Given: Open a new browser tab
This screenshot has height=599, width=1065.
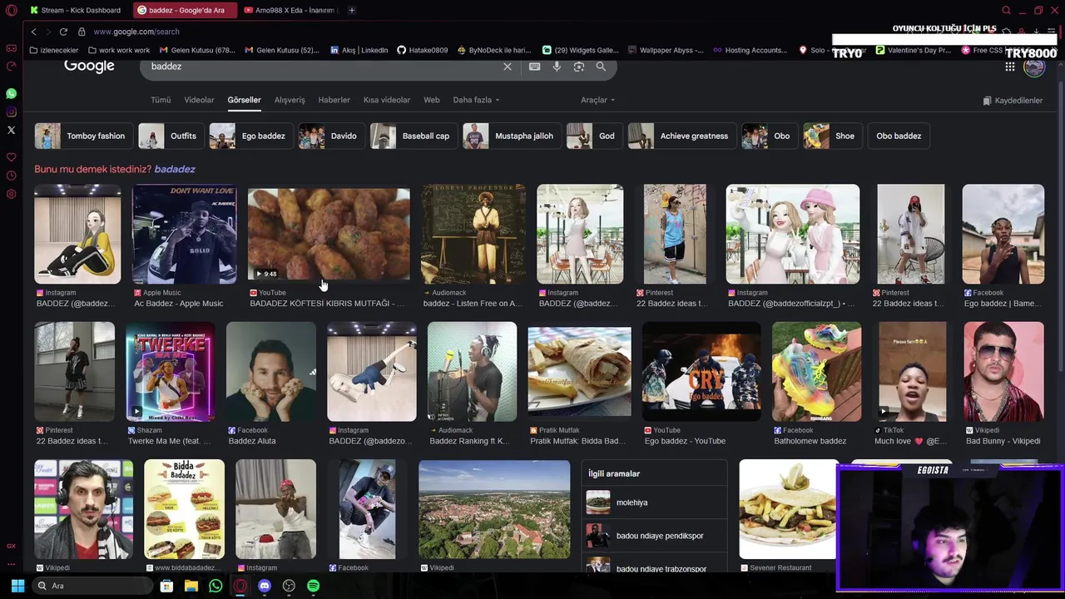Looking at the screenshot, I should click(x=352, y=10).
